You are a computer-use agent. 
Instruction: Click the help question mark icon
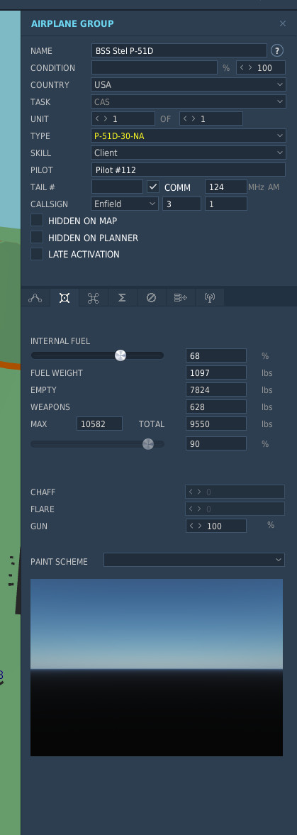pyautogui.click(x=276, y=50)
